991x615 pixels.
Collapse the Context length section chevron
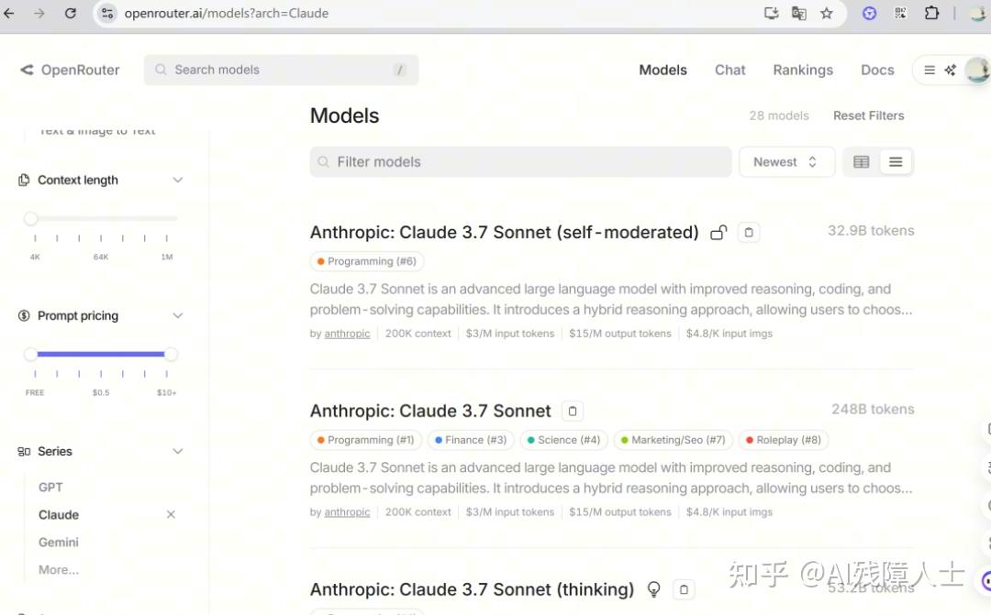[x=178, y=180]
